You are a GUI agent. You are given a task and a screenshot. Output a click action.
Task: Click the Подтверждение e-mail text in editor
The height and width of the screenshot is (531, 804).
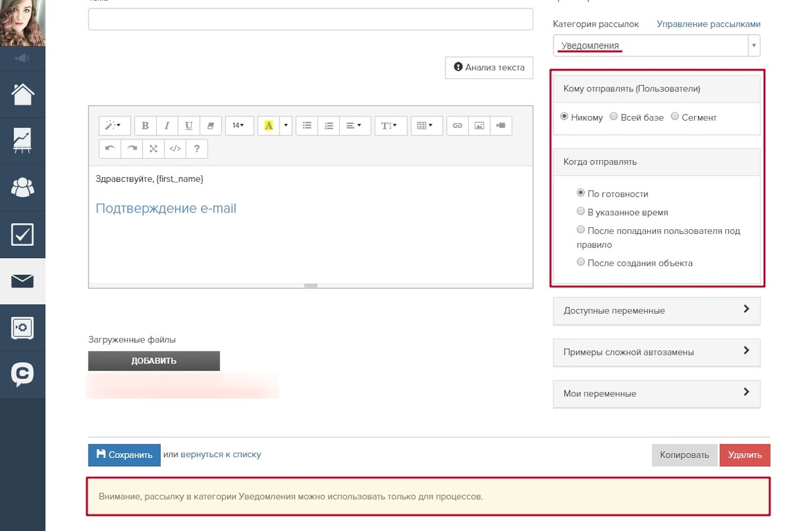pyautogui.click(x=166, y=209)
